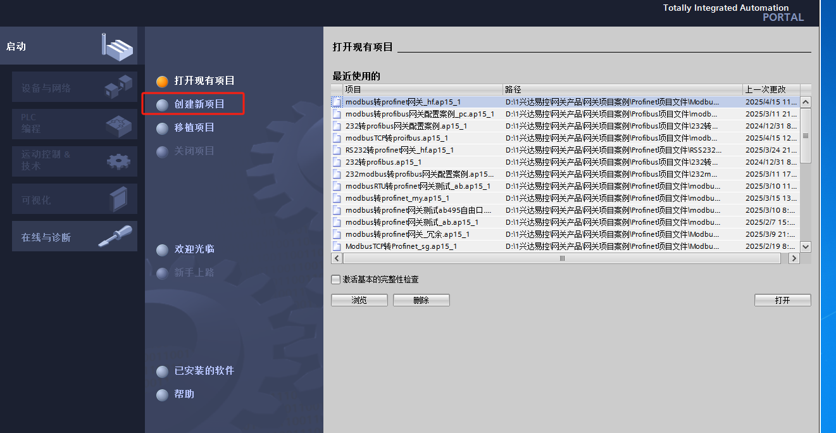
Task: Click the date 2025/3/9 21:... in the list
Action: coord(770,234)
